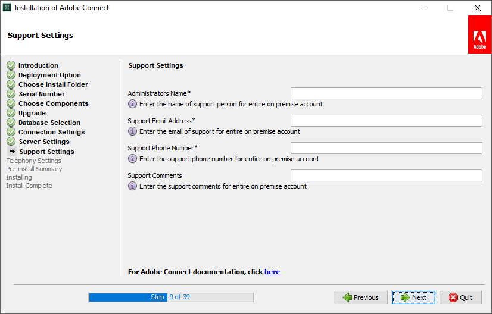Image resolution: width=492 pixels, height=314 pixels.
Task: Click the step progress bar
Action: [x=171, y=297]
